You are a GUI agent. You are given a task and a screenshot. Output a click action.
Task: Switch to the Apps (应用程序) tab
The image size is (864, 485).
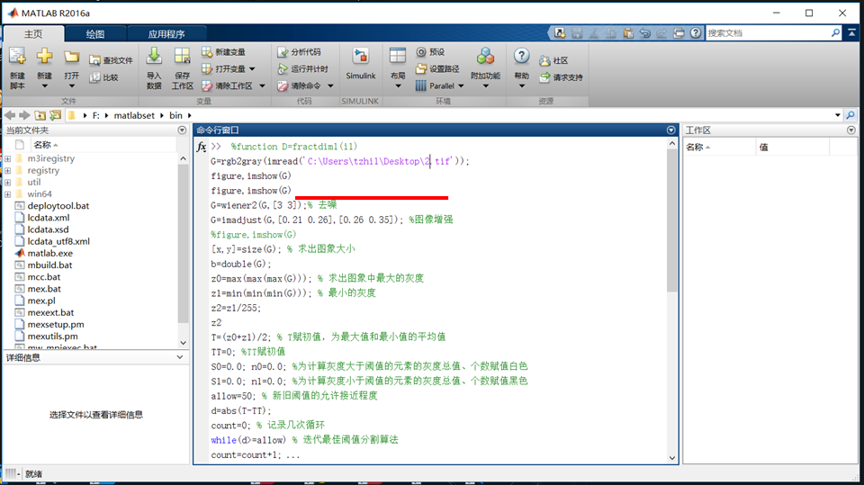point(166,33)
